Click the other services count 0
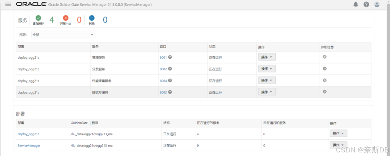 [105, 20]
